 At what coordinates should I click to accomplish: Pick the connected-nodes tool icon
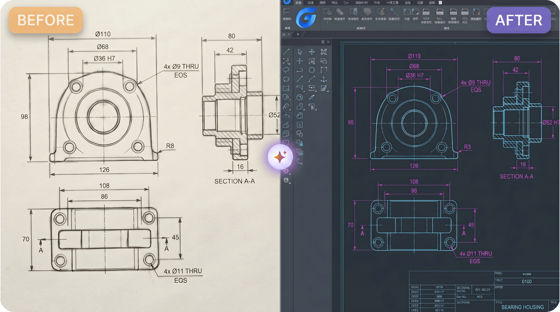(324, 51)
